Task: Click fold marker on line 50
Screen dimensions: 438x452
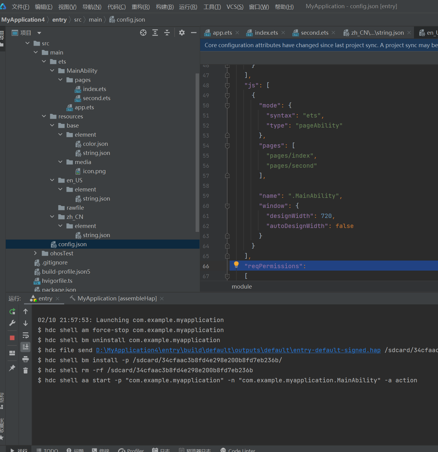Action: (x=227, y=106)
